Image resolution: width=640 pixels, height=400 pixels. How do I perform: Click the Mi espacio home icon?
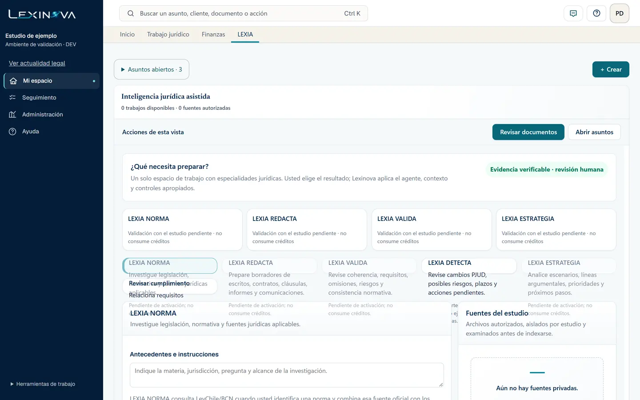tap(13, 81)
